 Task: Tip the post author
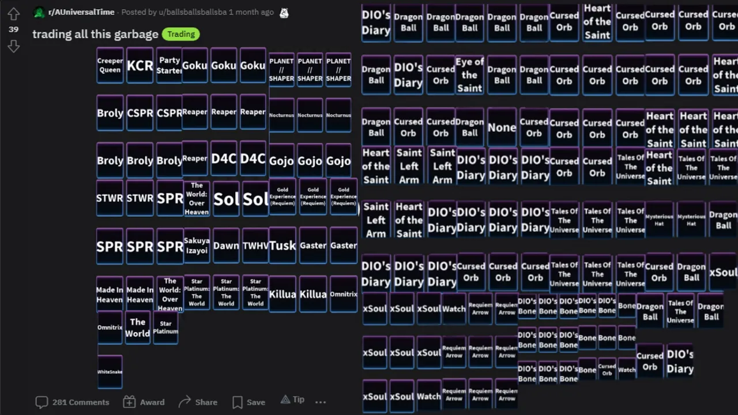click(292, 399)
